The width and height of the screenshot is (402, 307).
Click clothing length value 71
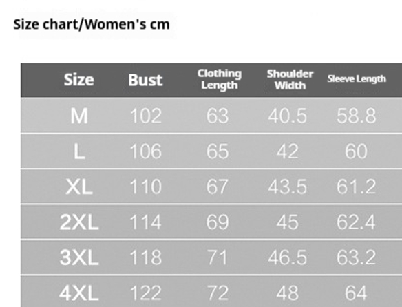pos(218,257)
